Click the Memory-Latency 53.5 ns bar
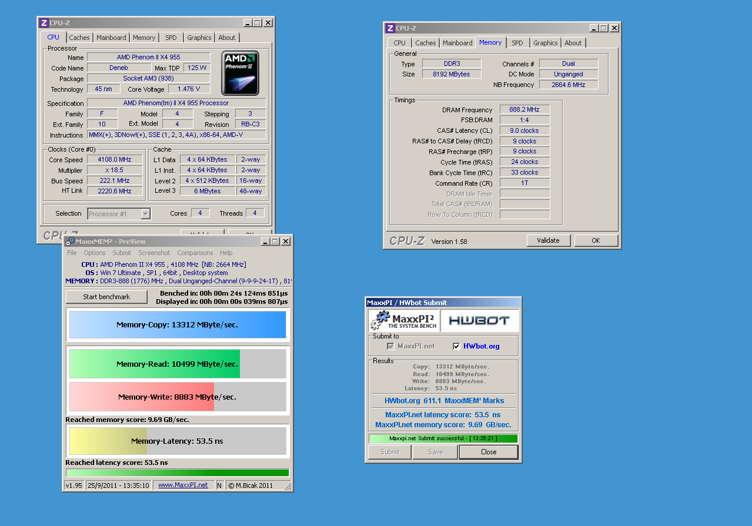 point(178,441)
